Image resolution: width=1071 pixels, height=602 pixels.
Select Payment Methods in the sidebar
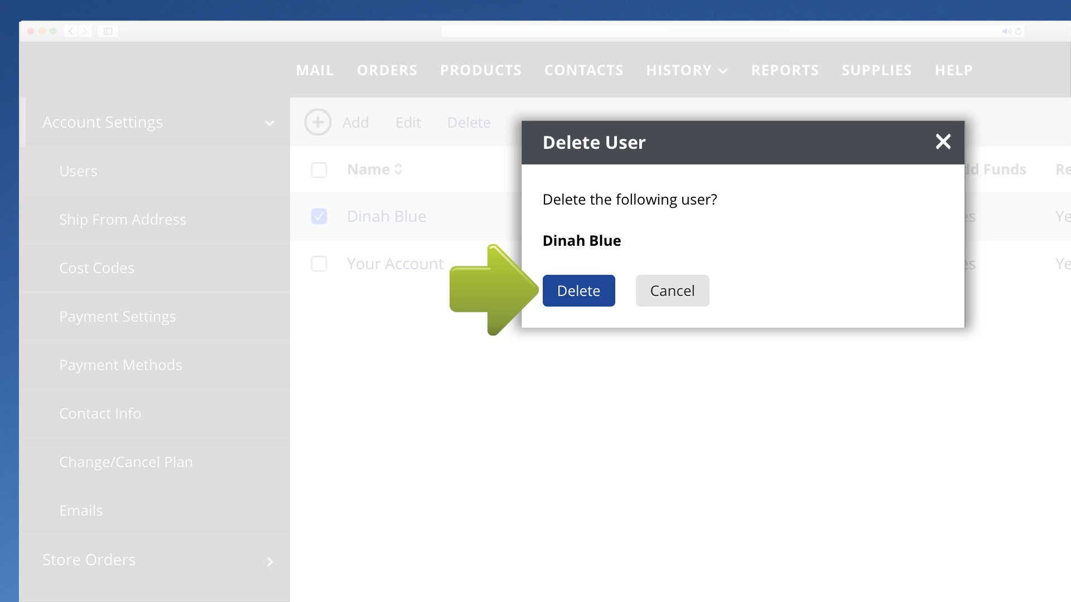pos(120,365)
